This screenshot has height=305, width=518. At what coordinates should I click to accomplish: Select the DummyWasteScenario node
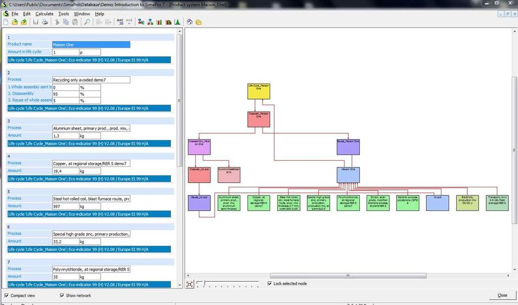pos(229,175)
